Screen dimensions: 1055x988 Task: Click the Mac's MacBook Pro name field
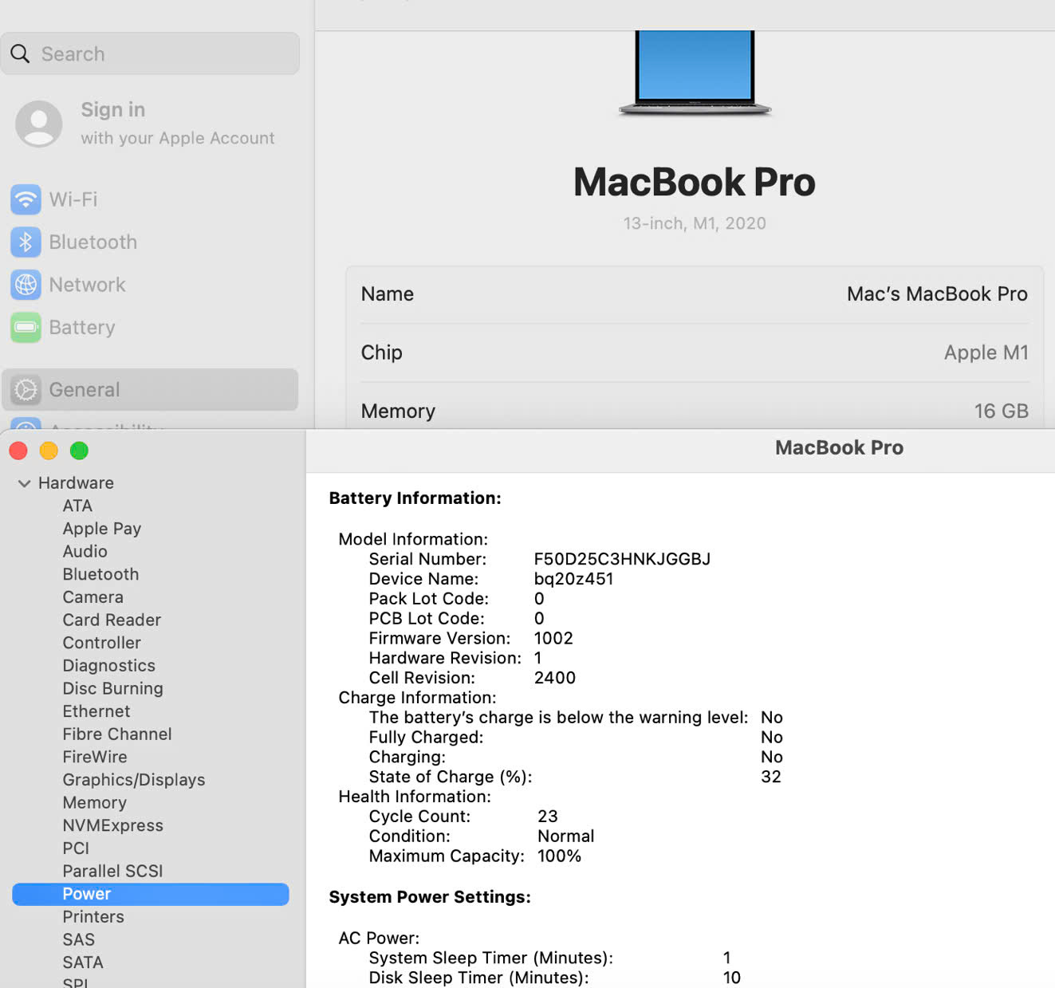pos(936,294)
